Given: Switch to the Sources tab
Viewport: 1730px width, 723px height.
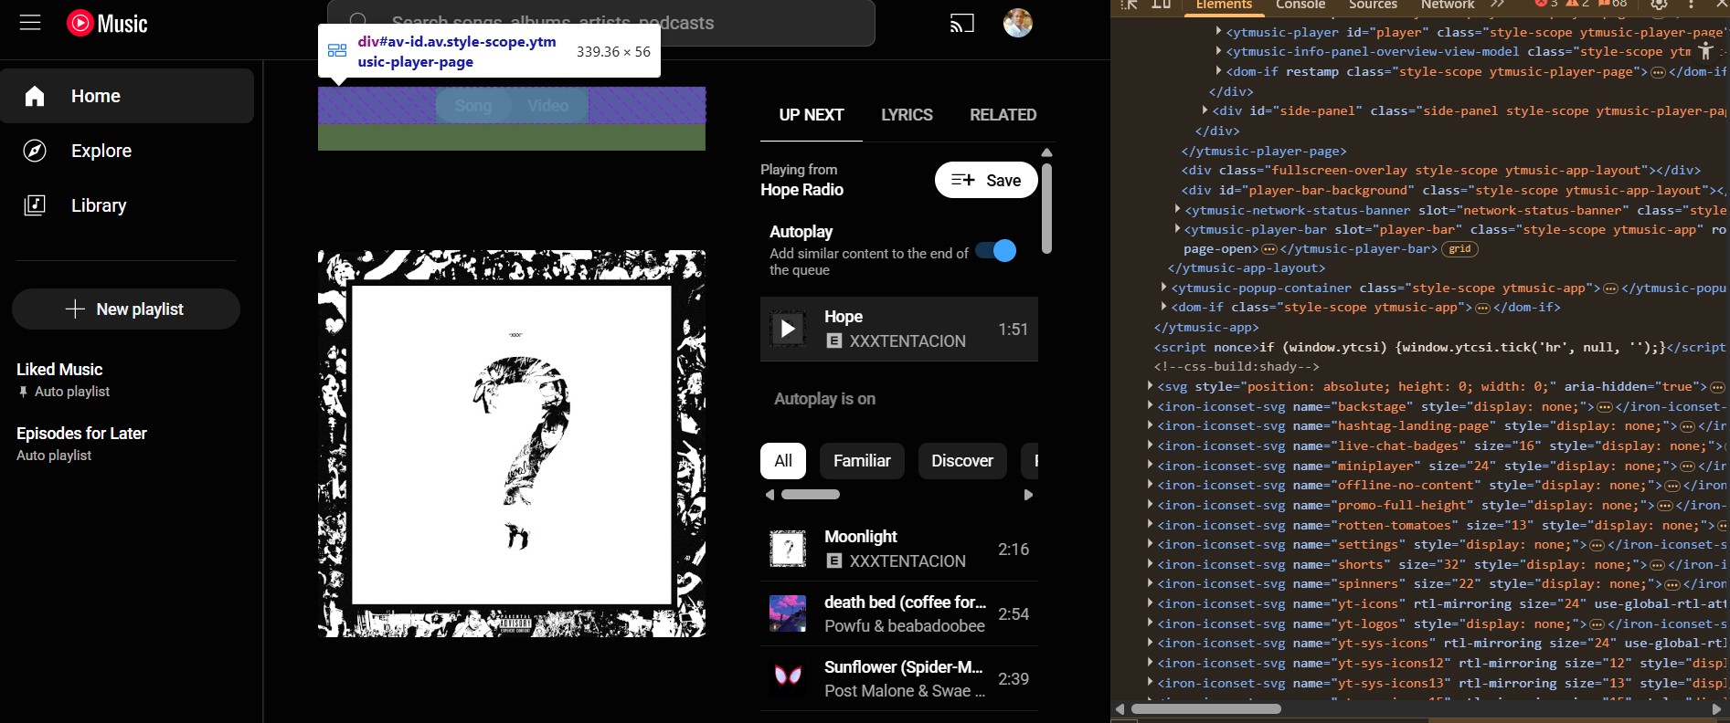Looking at the screenshot, I should [x=1373, y=5].
